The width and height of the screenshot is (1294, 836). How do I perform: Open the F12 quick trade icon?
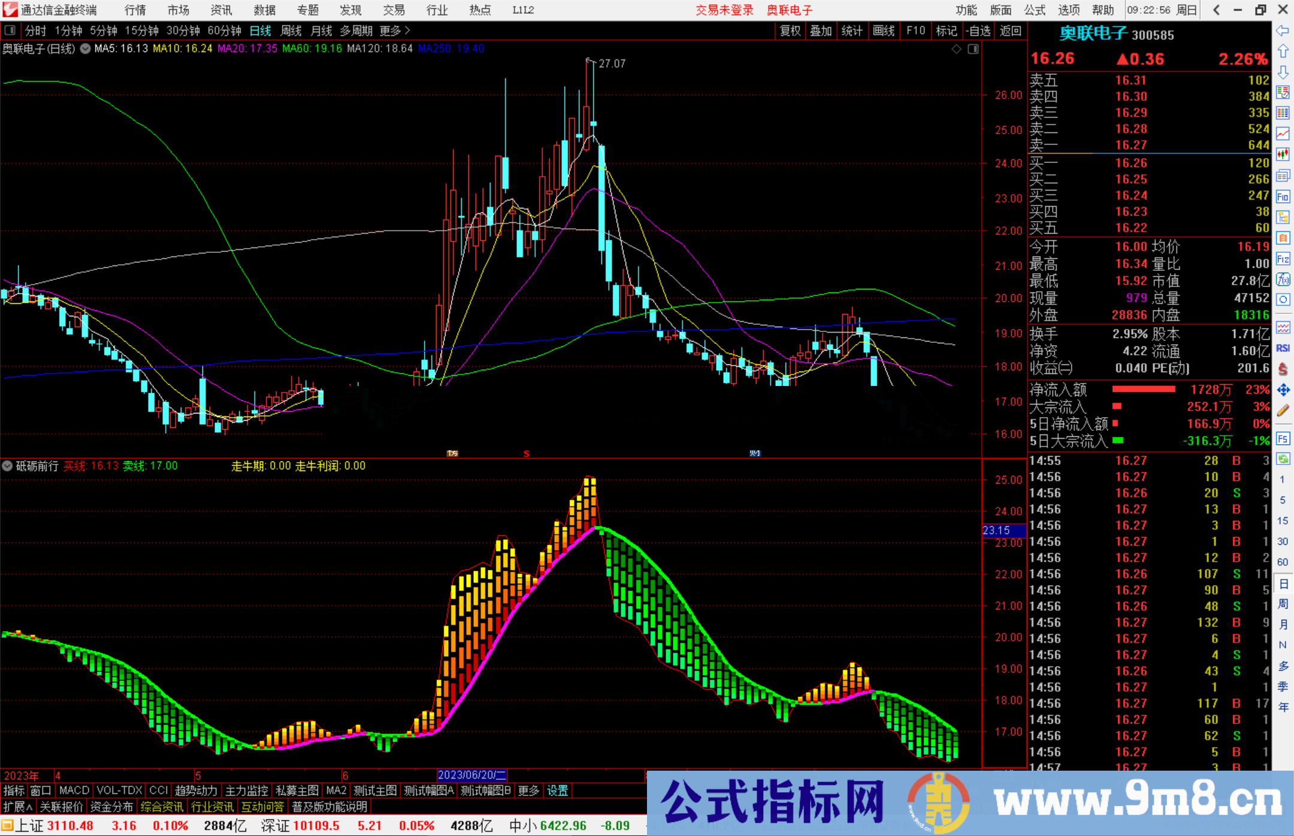tap(1283, 259)
